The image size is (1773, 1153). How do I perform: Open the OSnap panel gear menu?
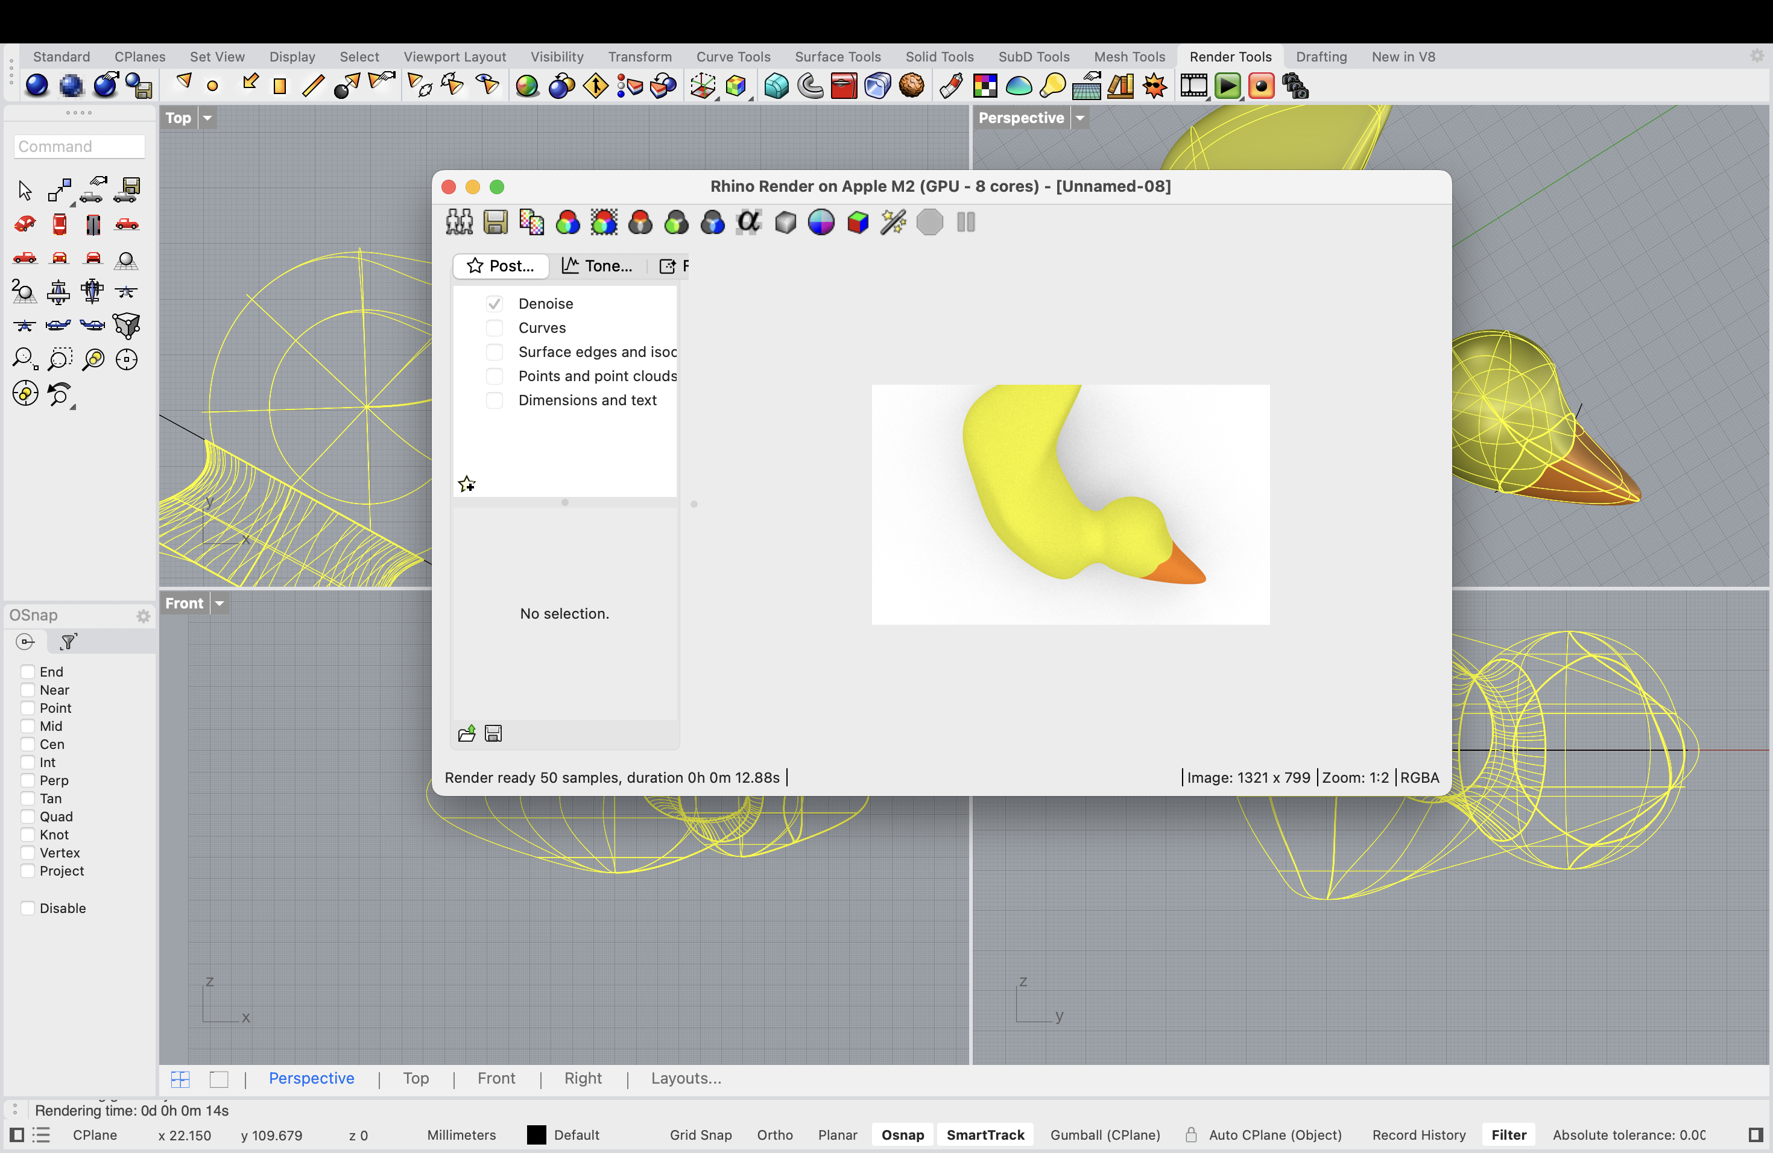tap(143, 616)
